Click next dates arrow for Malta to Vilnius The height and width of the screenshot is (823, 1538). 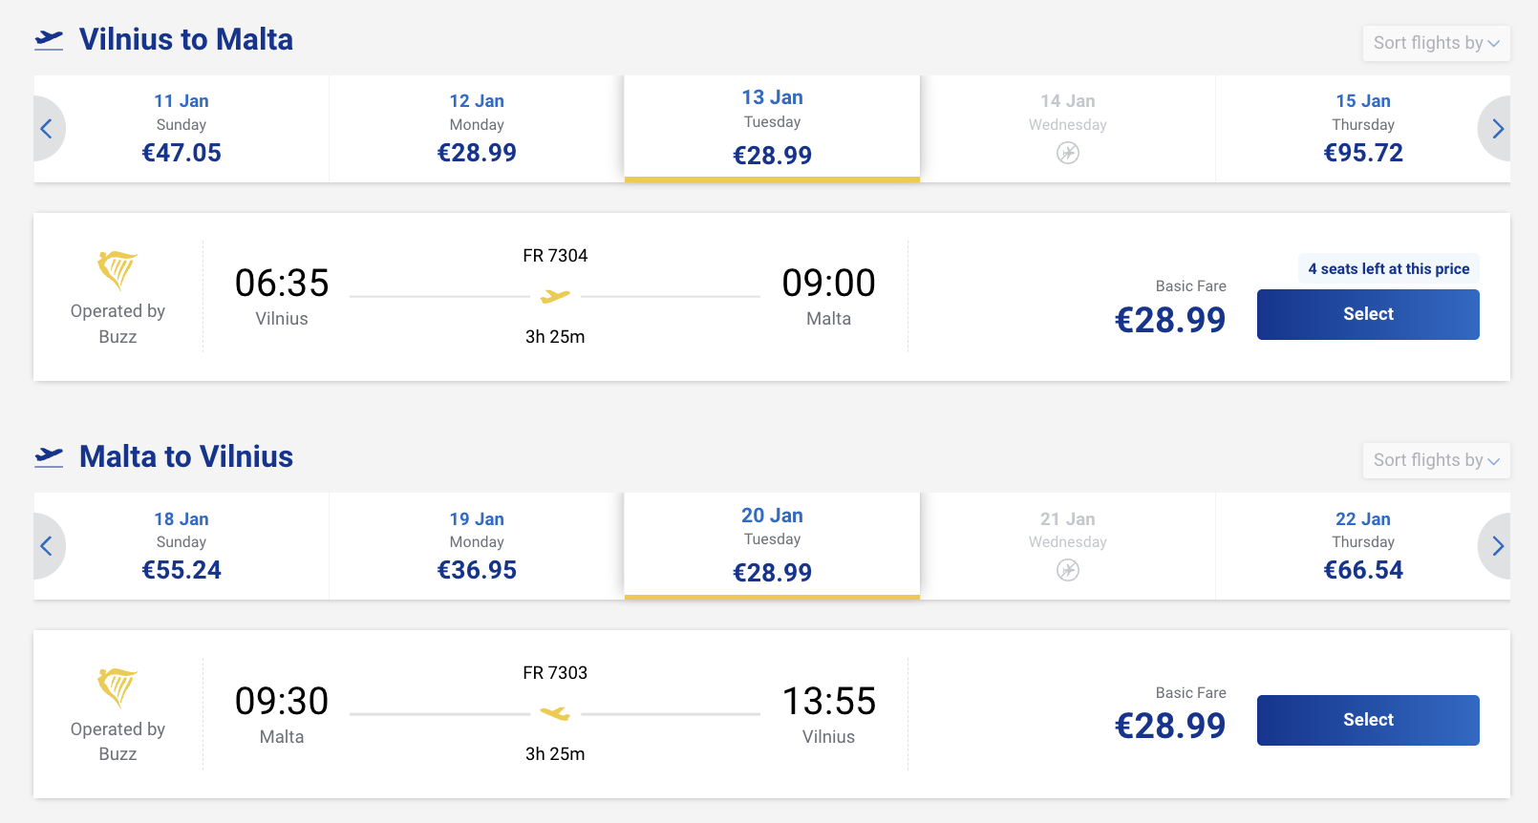(1496, 546)
